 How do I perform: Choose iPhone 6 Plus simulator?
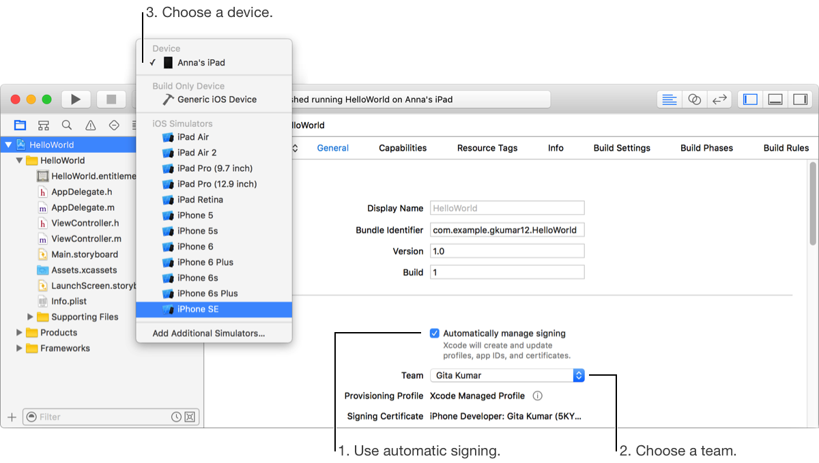[x=214, y=263]
